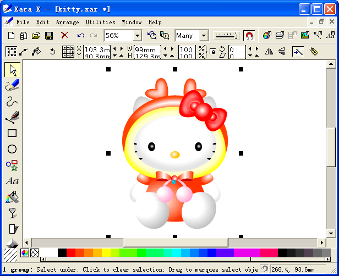Click the colour editor wheel button
339x276 pixels.
tap(25, 253)
